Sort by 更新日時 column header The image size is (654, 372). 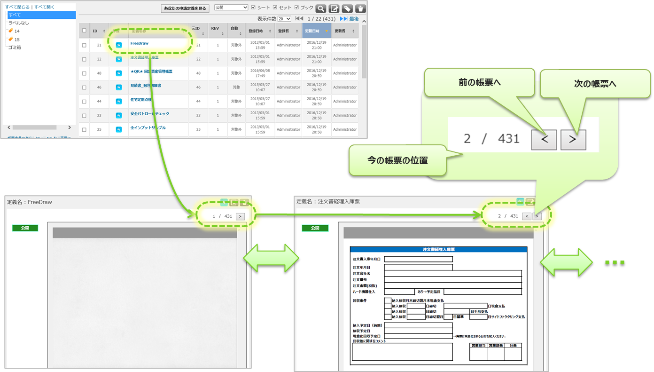[x=316, y=31]
